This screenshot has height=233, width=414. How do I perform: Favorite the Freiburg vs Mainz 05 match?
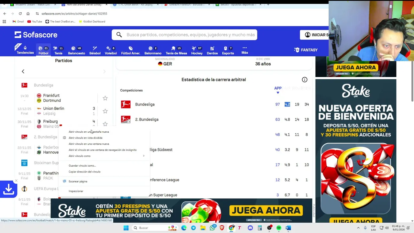(x=105, y=124)
